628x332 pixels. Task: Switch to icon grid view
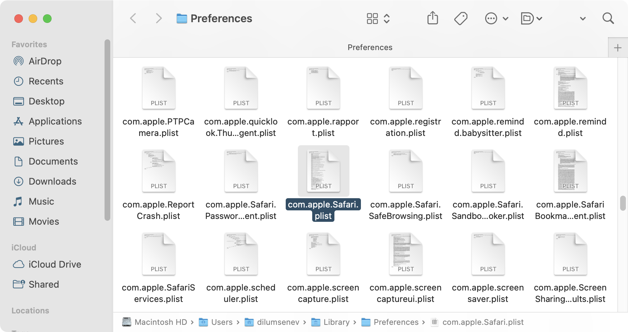point(372,18)
